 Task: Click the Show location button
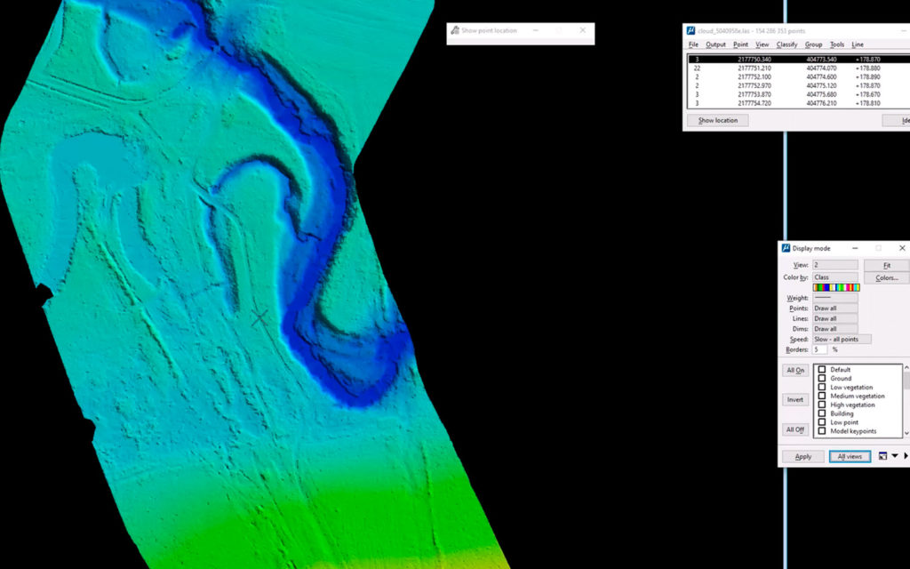[718, 120]
